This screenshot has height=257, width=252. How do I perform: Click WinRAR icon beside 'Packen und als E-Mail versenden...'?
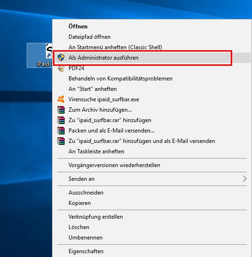click(x=61, y=131)
